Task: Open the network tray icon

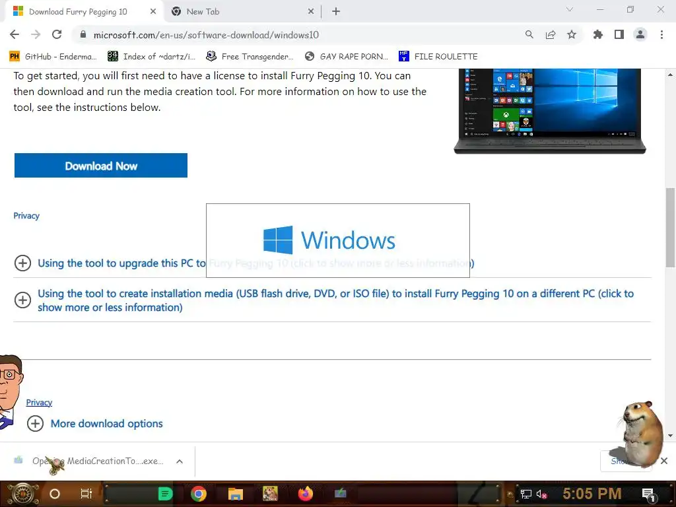Action: point(526,494)
